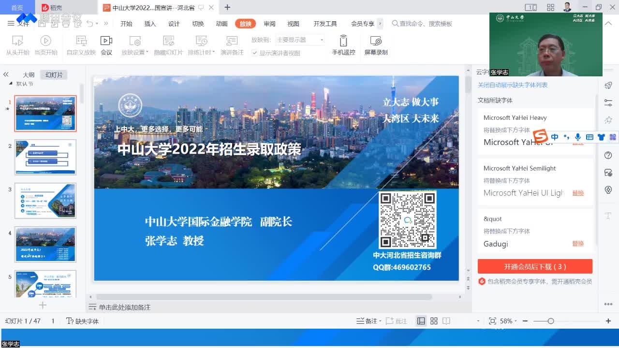Click the 会议 meeting icon
Image resolution: width=619 pixels, height=348 pixels.
click(106, 45)
